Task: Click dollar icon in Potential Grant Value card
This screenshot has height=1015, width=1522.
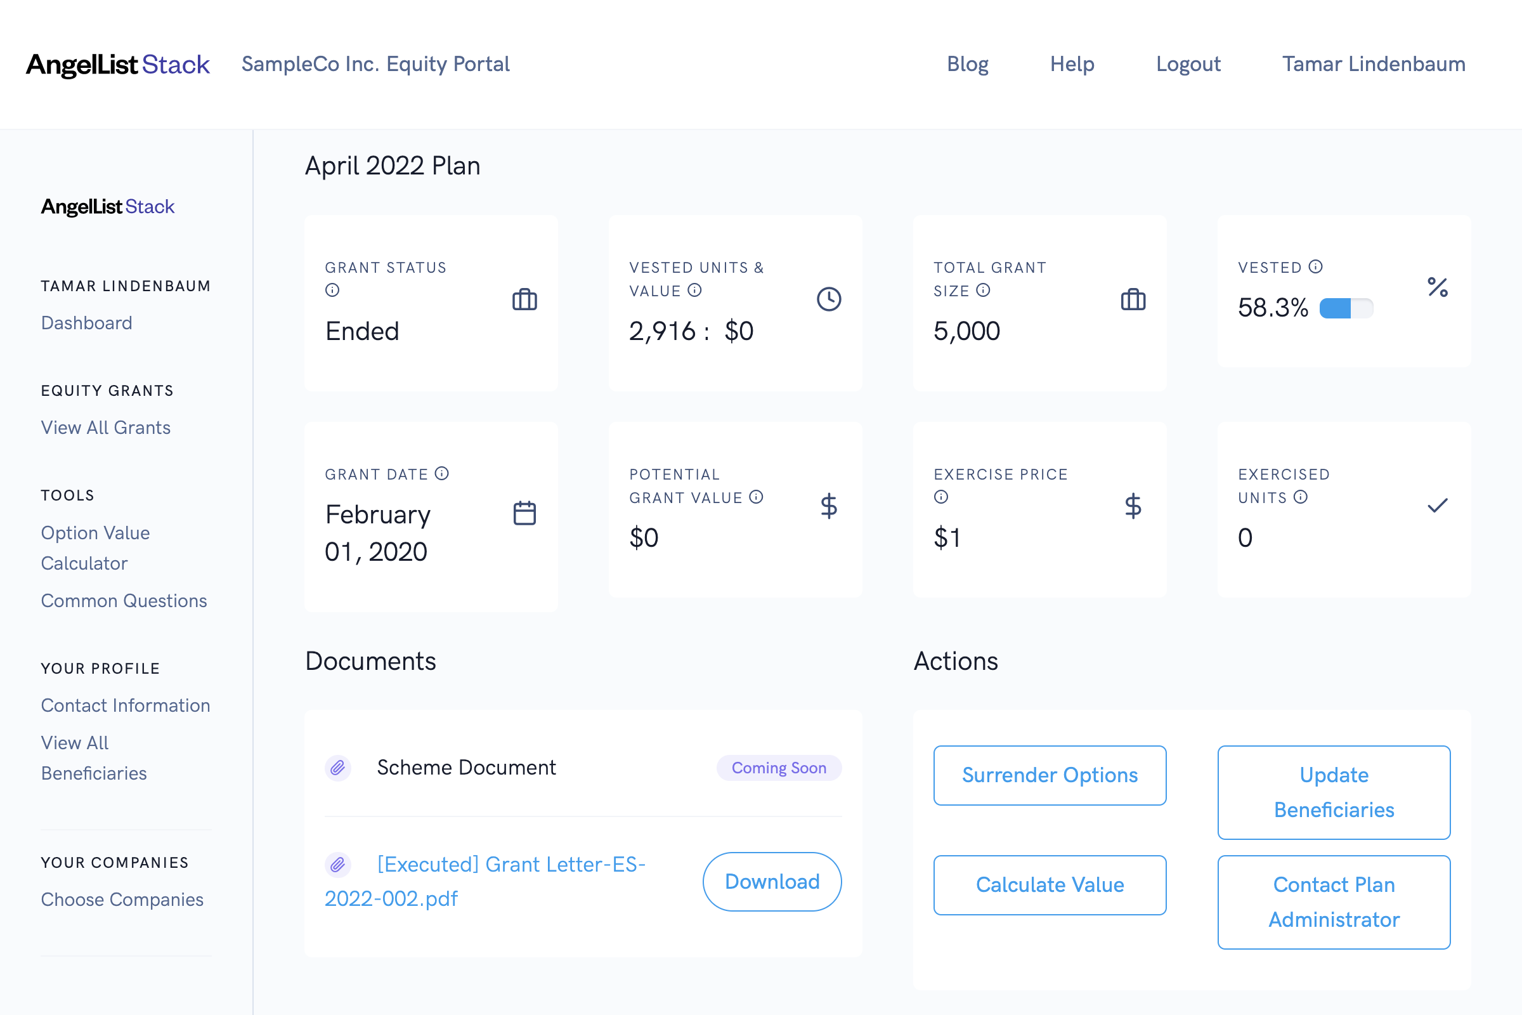Action: [828, 506]
